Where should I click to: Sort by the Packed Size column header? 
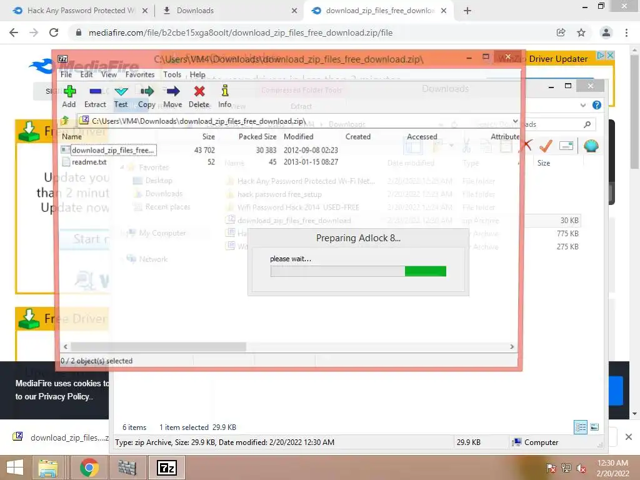[x=257, y=136]
